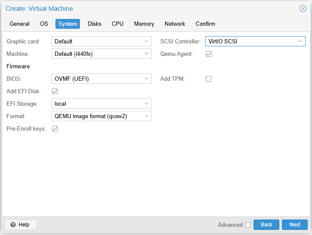
Task: Expand the SCSI Controller dropdown arrow
Action: (x=300, y=41)
